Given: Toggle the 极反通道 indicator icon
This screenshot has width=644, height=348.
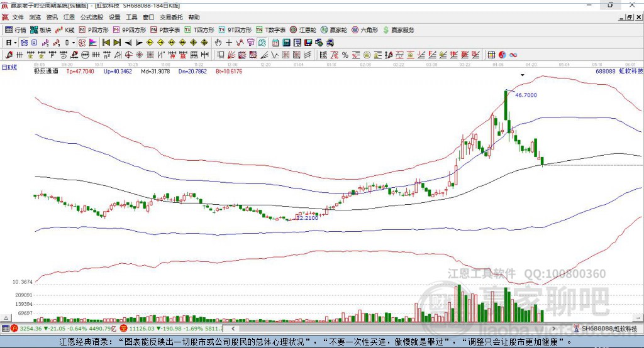Looking at the screenshot, I should tap(82, 43).
